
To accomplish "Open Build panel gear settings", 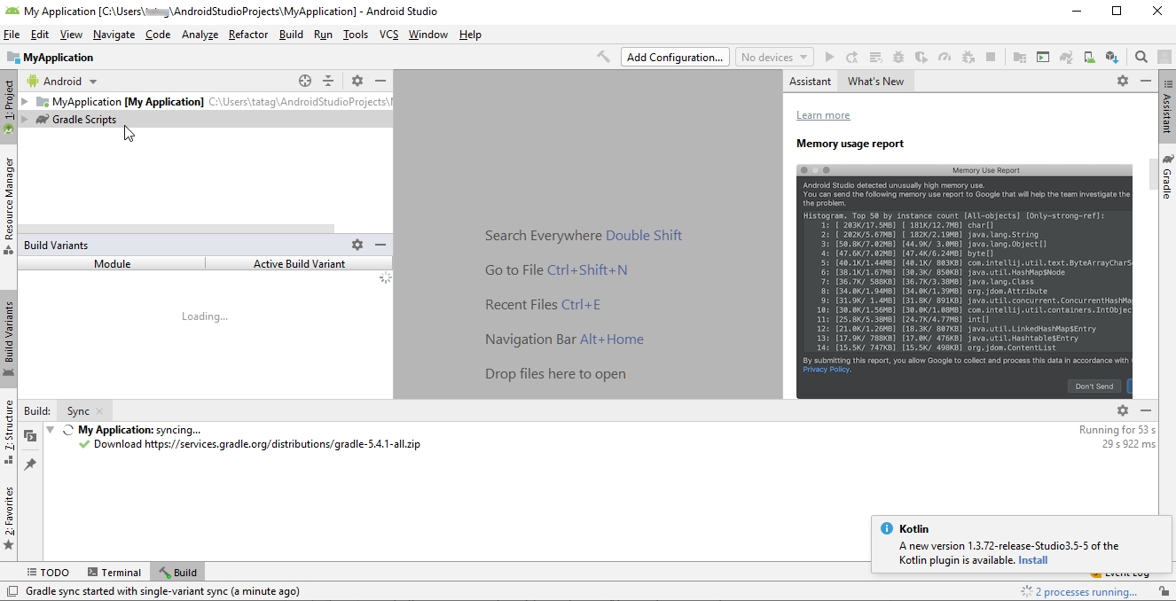I will click(1123, 410).
